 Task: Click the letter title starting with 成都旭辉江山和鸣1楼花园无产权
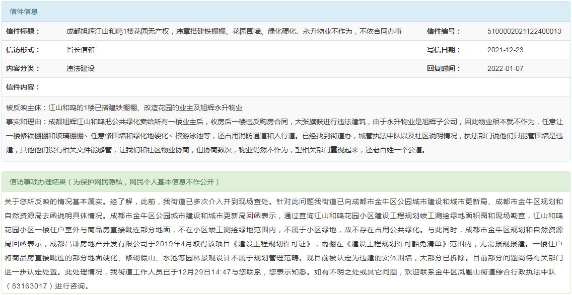click(234, 31)
